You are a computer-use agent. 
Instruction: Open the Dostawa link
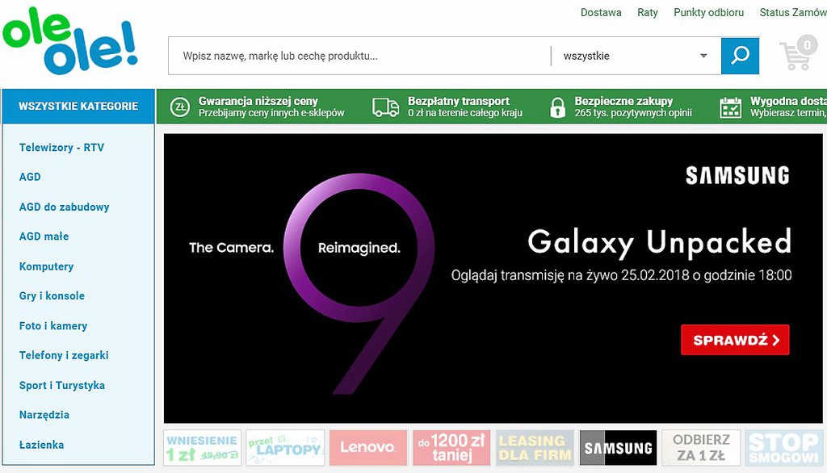click(601, 12)
